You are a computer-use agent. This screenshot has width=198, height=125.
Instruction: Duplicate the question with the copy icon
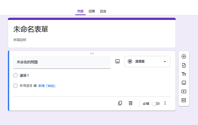120,103
